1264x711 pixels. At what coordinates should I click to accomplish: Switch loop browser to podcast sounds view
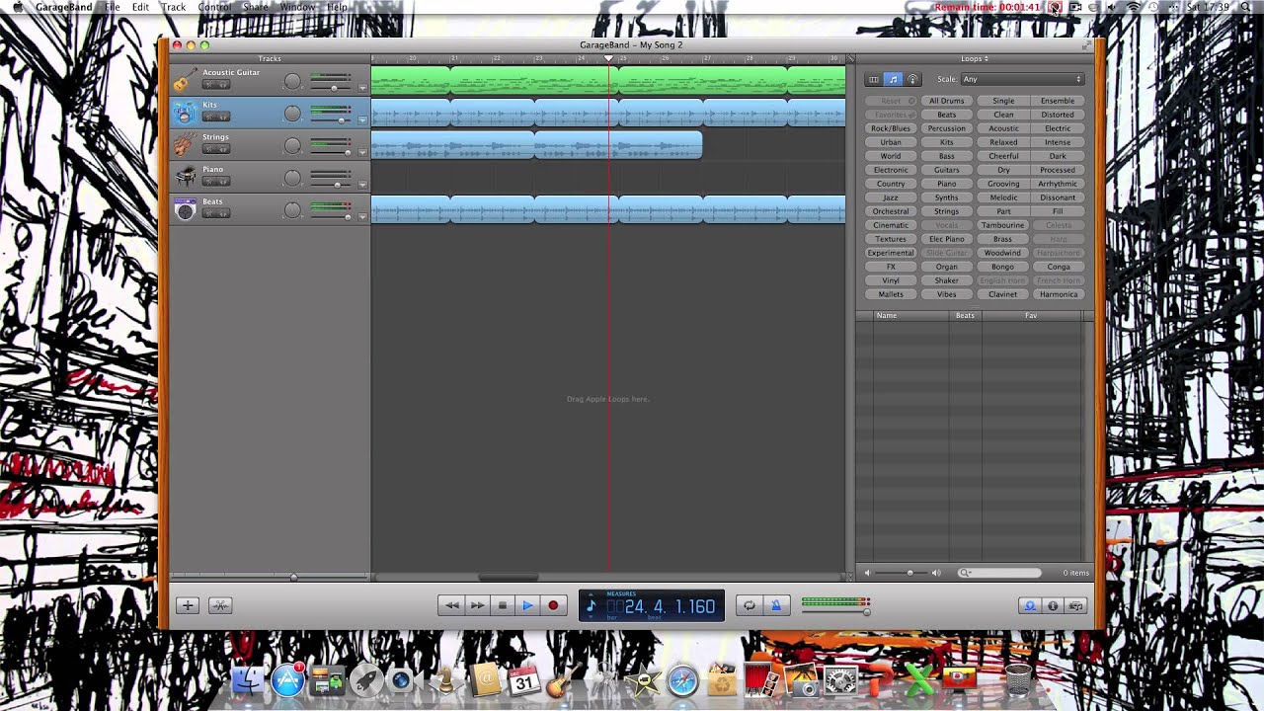(x=912, y=79)
